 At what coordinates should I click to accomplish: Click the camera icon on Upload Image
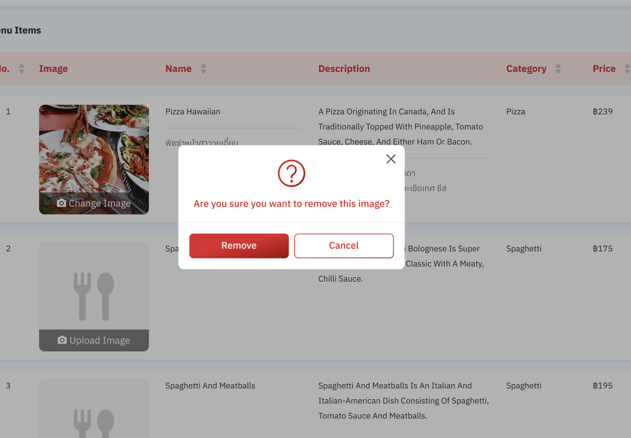click(62, 340)
